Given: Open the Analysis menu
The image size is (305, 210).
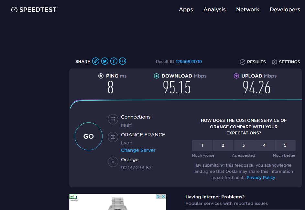Looking at the screenshot, I should (x=214, y=9).
